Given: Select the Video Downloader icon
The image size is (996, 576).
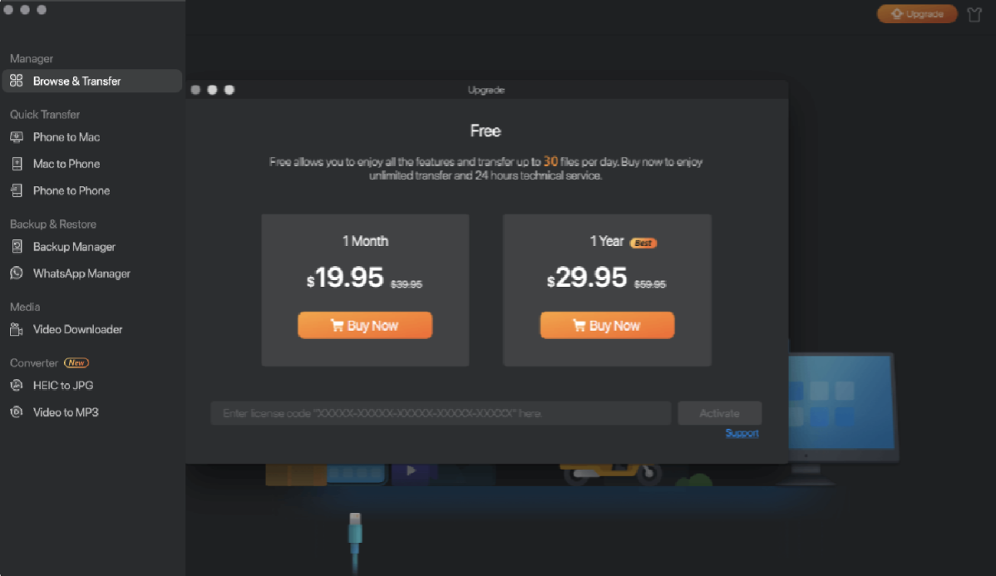Looking at the screenshot, I should click(x=17, y=329).
